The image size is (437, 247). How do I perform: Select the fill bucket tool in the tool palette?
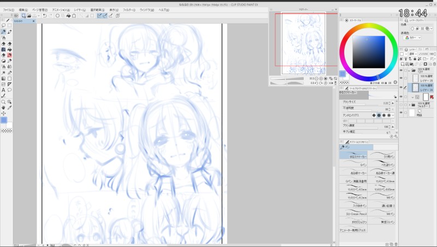click(9, 49)
